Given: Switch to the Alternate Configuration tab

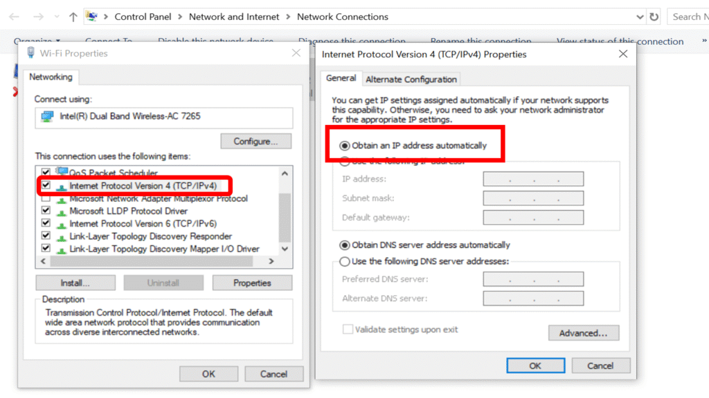Looking at the screenshot, I should [411, 79].
